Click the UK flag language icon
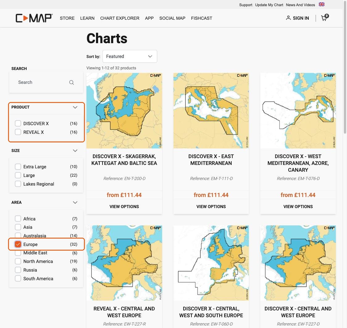Screen dimensions: 347x328 click(322, 4)
